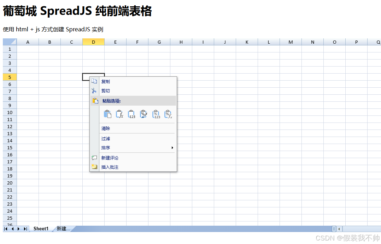The height and width of the screenshot is (244, 381).
Task: Choose the Paste Formulas and Formatting (%fx) icon
Action: (x=168, y=114)
